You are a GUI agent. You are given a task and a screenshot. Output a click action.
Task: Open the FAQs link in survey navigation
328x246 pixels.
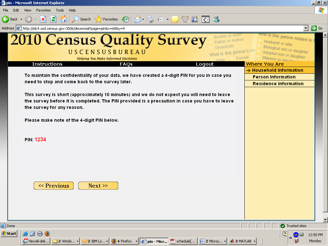point(126,64)
